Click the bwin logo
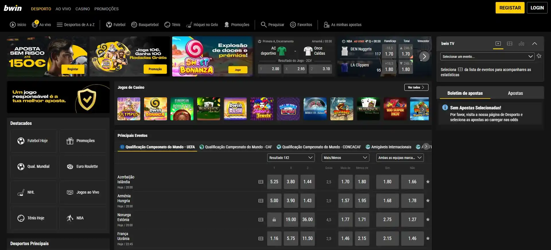Screen dimensions: 551x250 coord(13,8)
